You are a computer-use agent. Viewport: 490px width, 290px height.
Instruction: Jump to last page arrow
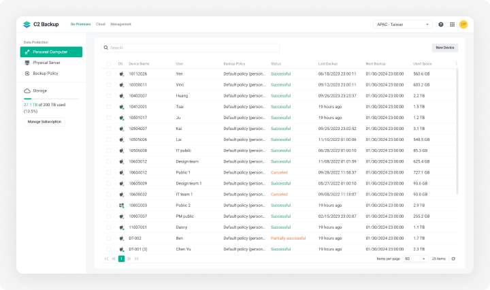(x=137, y=259)
